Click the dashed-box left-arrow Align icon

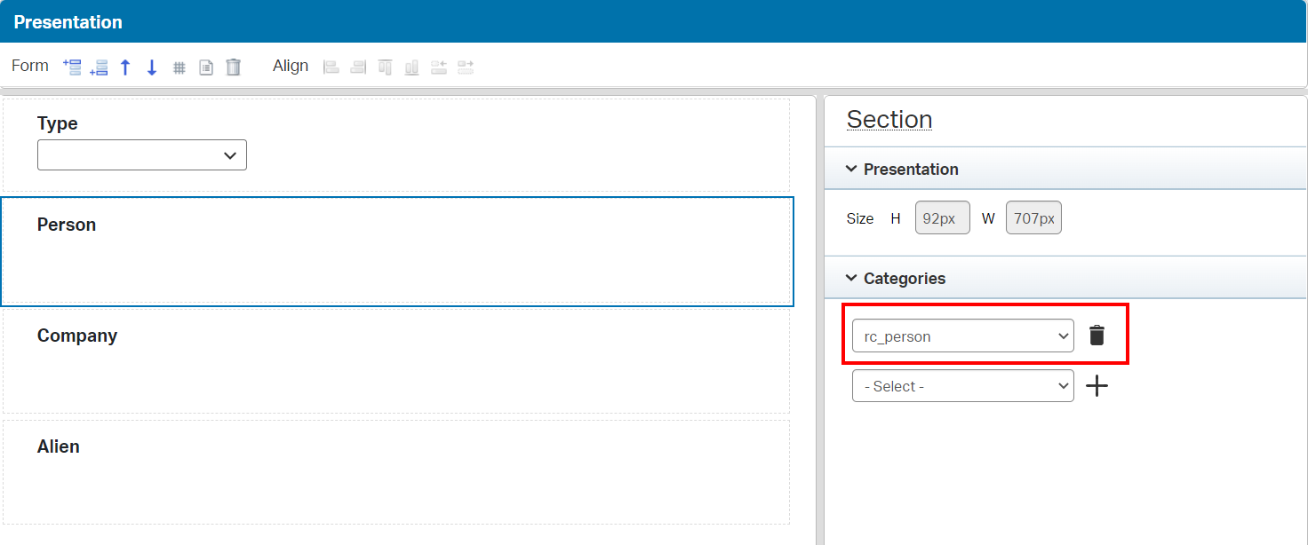[x=438, y=67]
